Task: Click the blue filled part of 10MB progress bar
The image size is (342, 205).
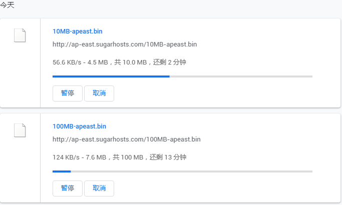Action: (x=110, y=76)
